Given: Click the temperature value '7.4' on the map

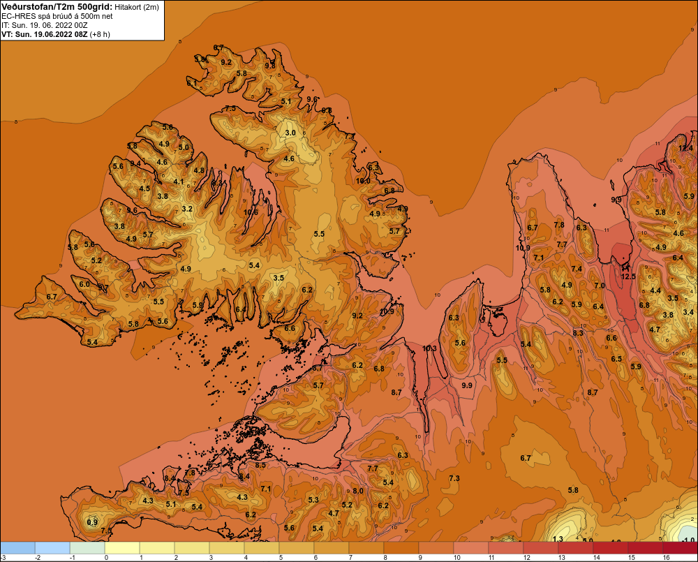Looking at the screenshot, I should [577, 269].
